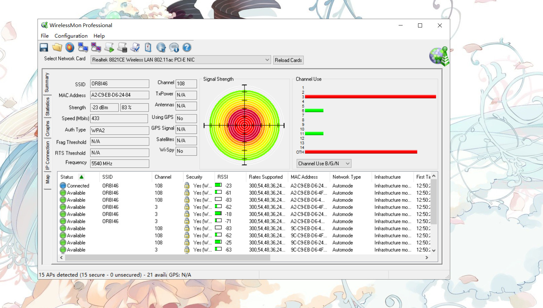Click the disconnect computers icon with red X
Screen dimensions: 543x308
96,48
